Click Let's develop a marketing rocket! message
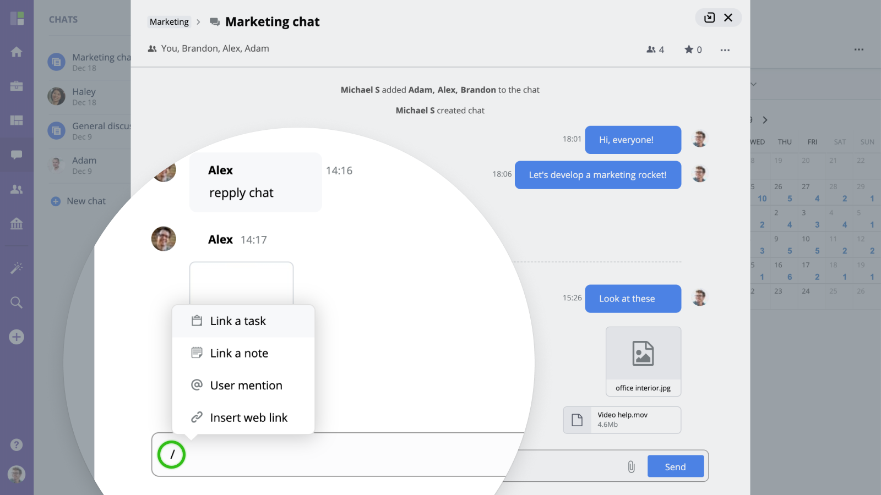The image size is (881, 495). pos(597,175)
